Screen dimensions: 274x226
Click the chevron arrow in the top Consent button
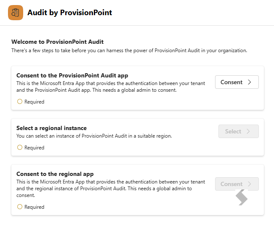(x=249, y=82)
